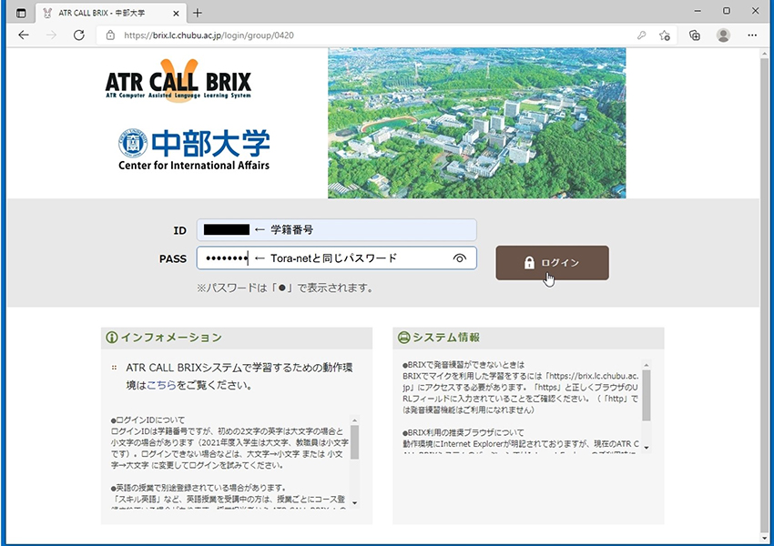
Task: Add the page to favorites via star icon
Action: [665, 35]
